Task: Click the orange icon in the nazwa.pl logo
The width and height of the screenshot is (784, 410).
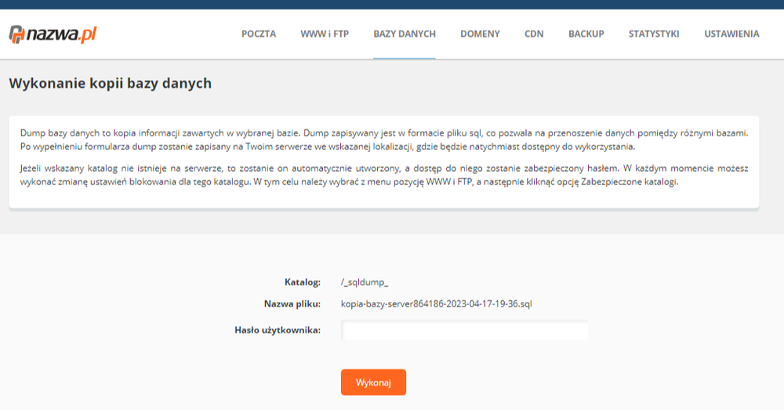Action: coord(17,34)
